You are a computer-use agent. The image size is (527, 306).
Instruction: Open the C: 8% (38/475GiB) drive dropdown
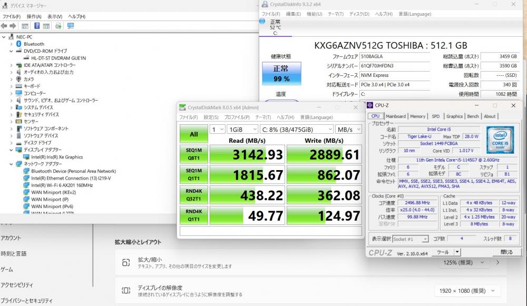coord(297,130)
